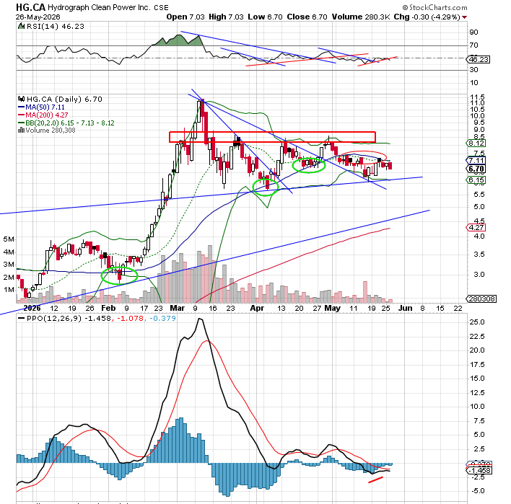Viewport: 511px width, 504px height.
Task: Click the RSI(14) 46.23 label
Action: (56, 27)
